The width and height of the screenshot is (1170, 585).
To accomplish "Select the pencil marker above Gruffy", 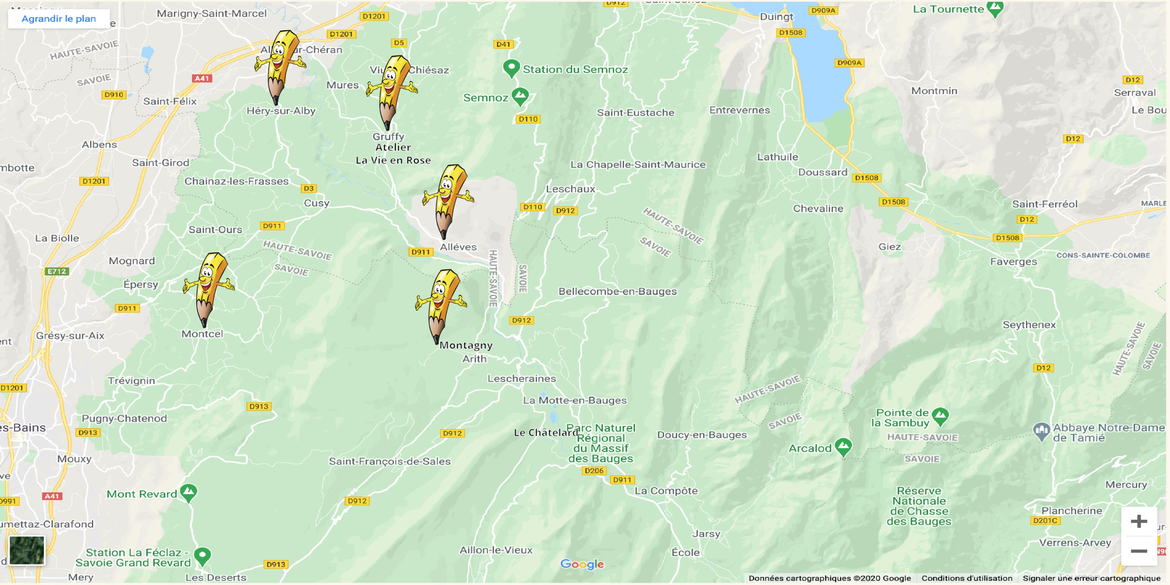I will point(392,92).
